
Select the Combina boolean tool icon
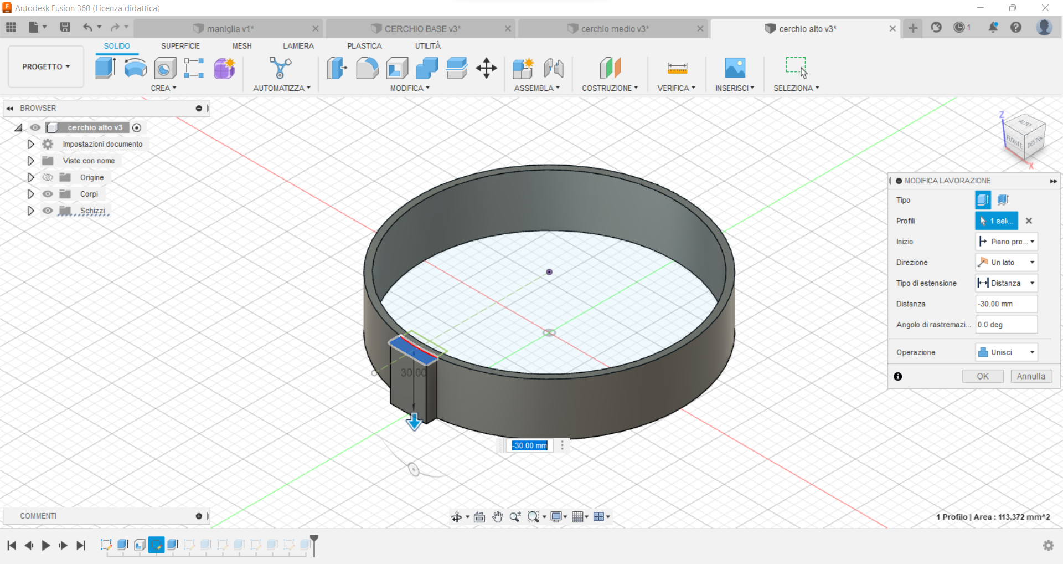pyautogui.click(x=426, y=68)
